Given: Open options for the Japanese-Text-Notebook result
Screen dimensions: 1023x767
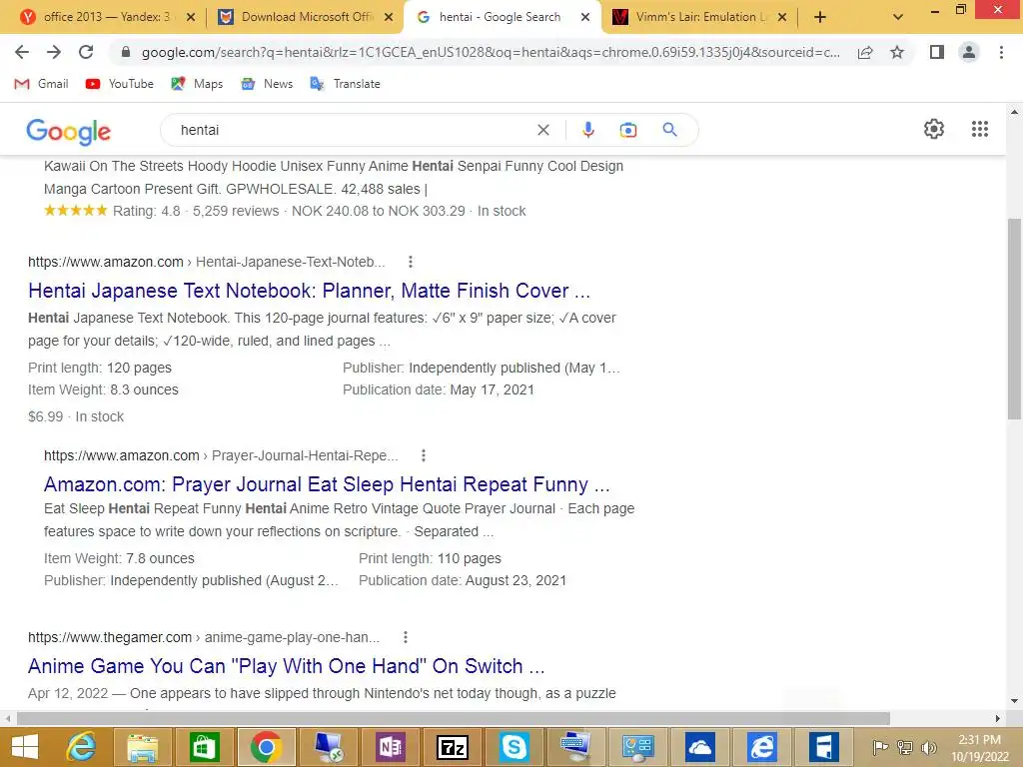Looking at the screenshot, I should pos(411,262).
